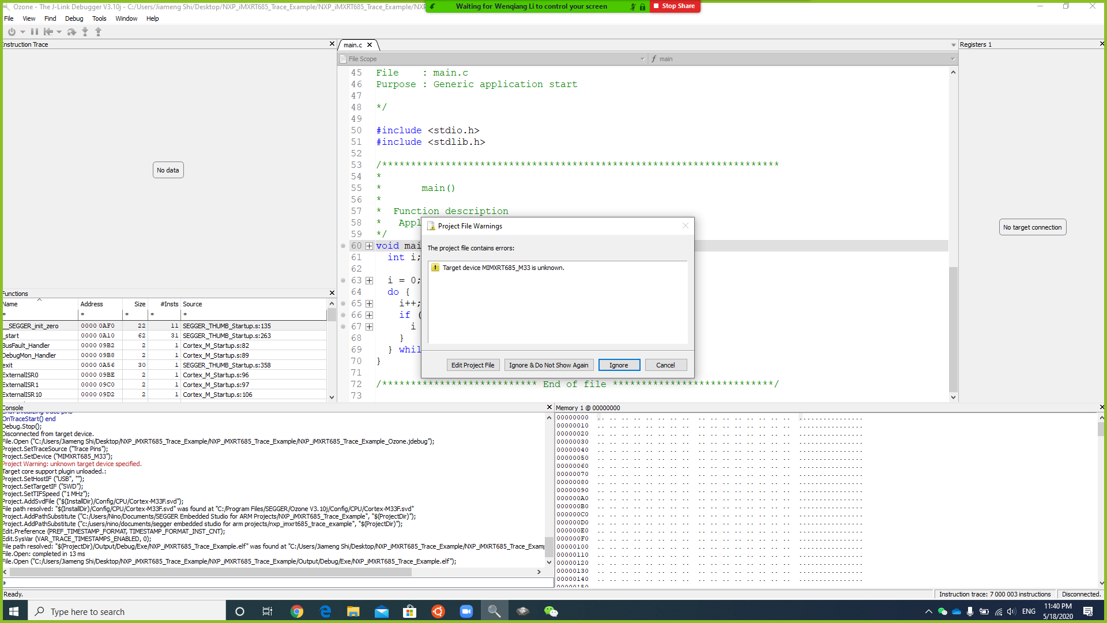The image size is (1107, 623).
Task: Open Cortana circle icon on taskbar
Action: click(240, 611)
